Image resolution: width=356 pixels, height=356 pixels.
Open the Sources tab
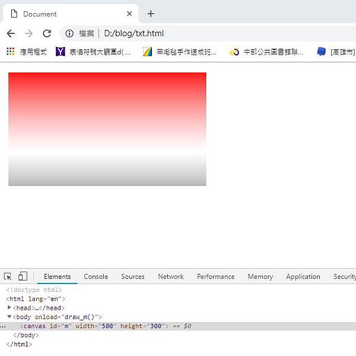click(133, 276)
